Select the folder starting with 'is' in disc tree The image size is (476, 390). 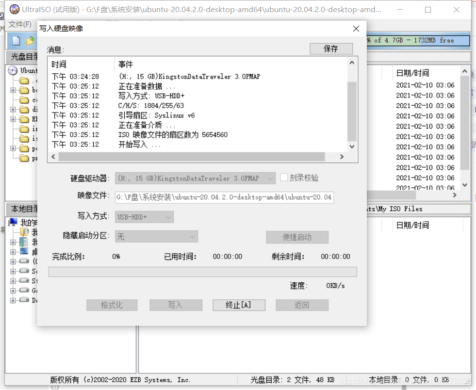[24, 139]
